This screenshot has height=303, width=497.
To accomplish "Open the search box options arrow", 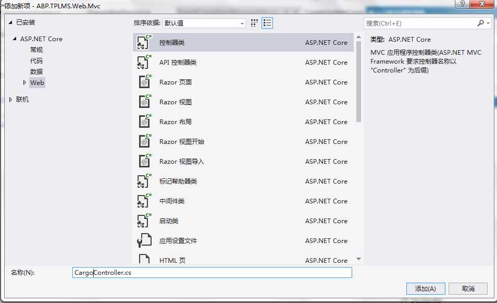I will pyautogui.click(x=486, y=23).
